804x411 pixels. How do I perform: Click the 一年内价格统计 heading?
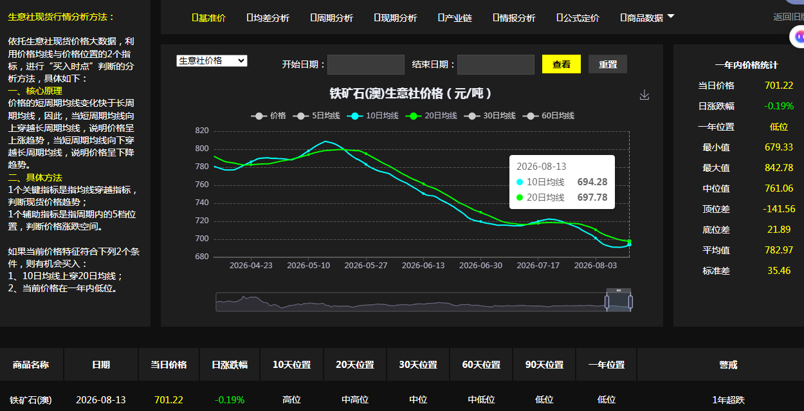(746, 65)
